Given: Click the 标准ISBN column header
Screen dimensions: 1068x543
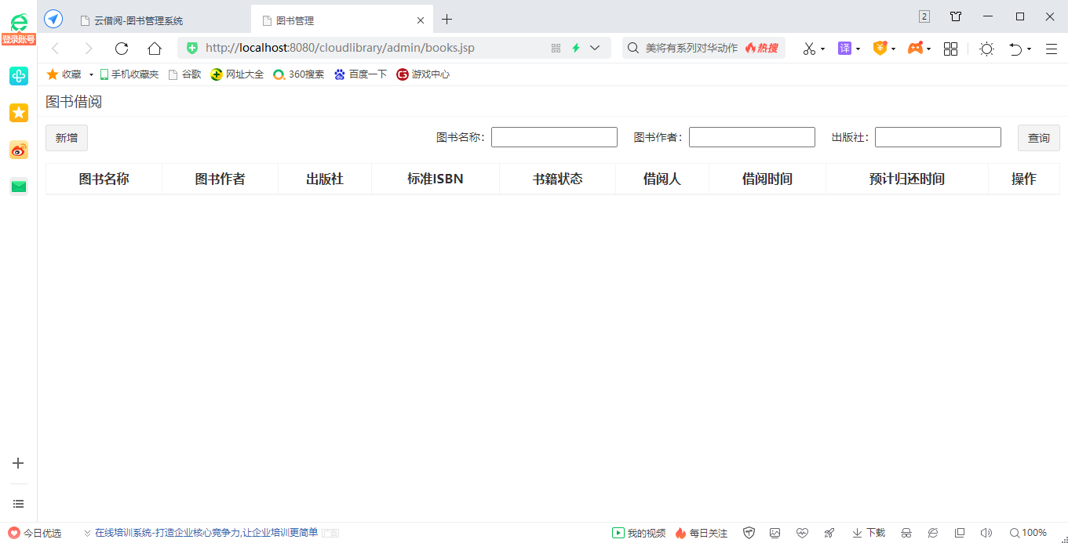Looking at the screenshot, I should [x=436, y=179].
